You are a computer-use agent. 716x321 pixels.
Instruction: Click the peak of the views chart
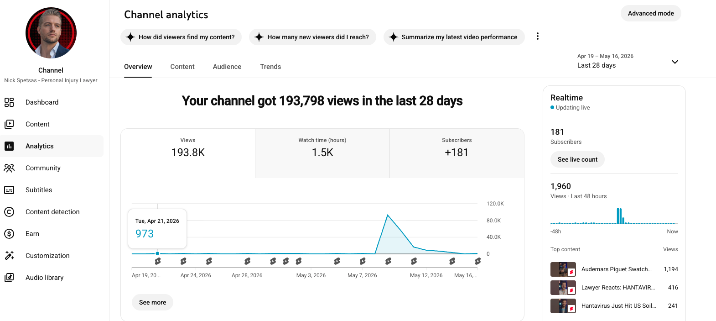(388, 215)
